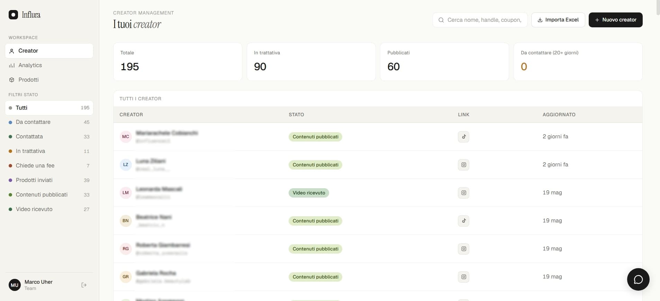Open TikTok link in the MC row

coord(464,137)
